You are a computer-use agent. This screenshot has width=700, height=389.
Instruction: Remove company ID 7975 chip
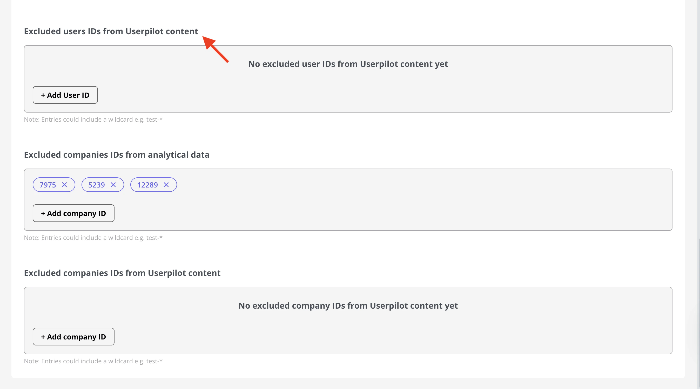pos(64,185)
